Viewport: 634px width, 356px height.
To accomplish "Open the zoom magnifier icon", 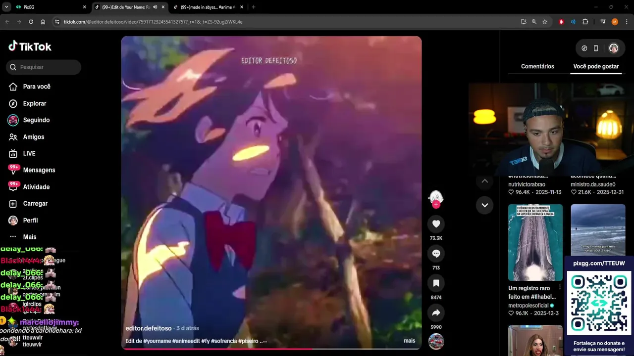I will click(x=534, y=22).
